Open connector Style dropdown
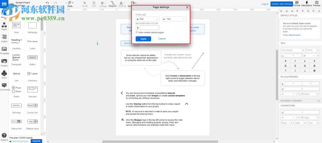322x143 pixels. click(287, 123)
